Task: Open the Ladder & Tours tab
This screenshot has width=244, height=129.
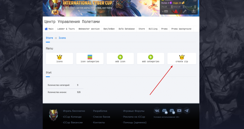Action: pyautogui.click(x=66, y=29)
